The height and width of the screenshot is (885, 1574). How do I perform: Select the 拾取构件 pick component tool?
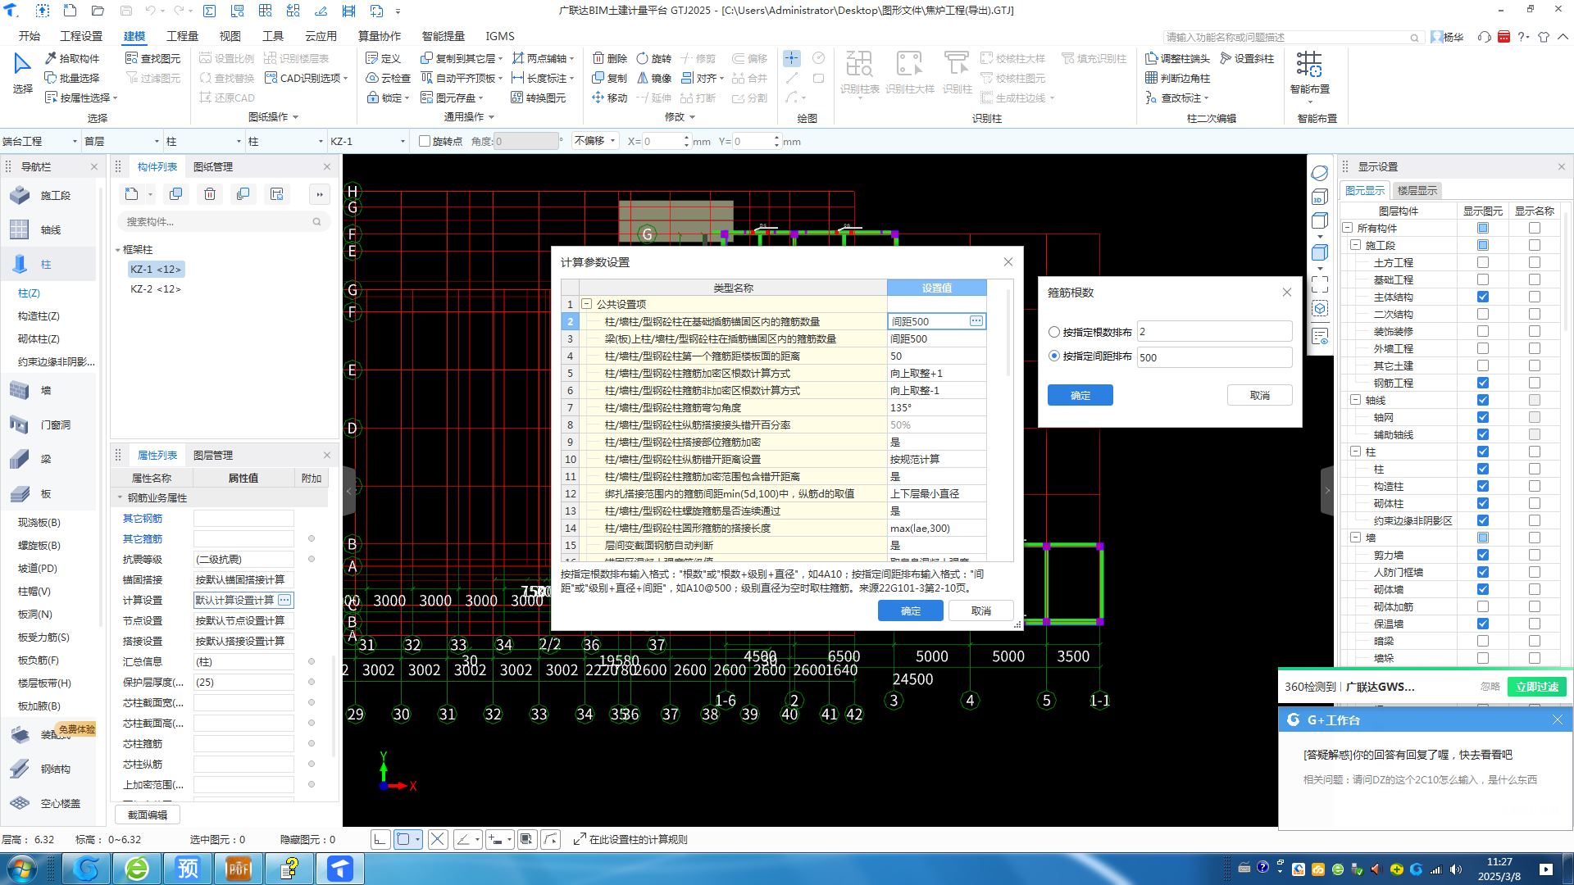(x=72, y=58)
